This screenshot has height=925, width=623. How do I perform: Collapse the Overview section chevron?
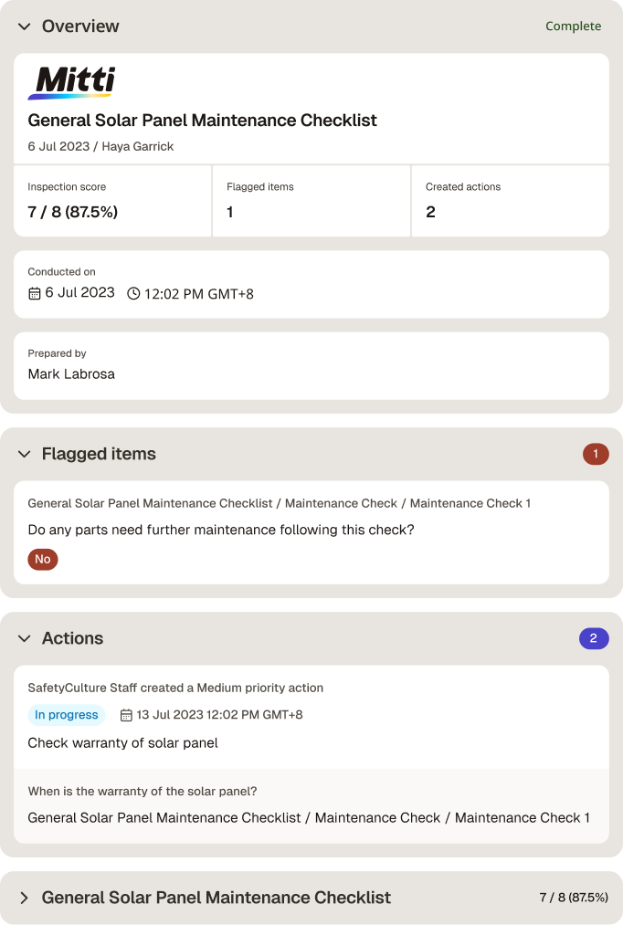pyautogui.click(x=24, y=26)
